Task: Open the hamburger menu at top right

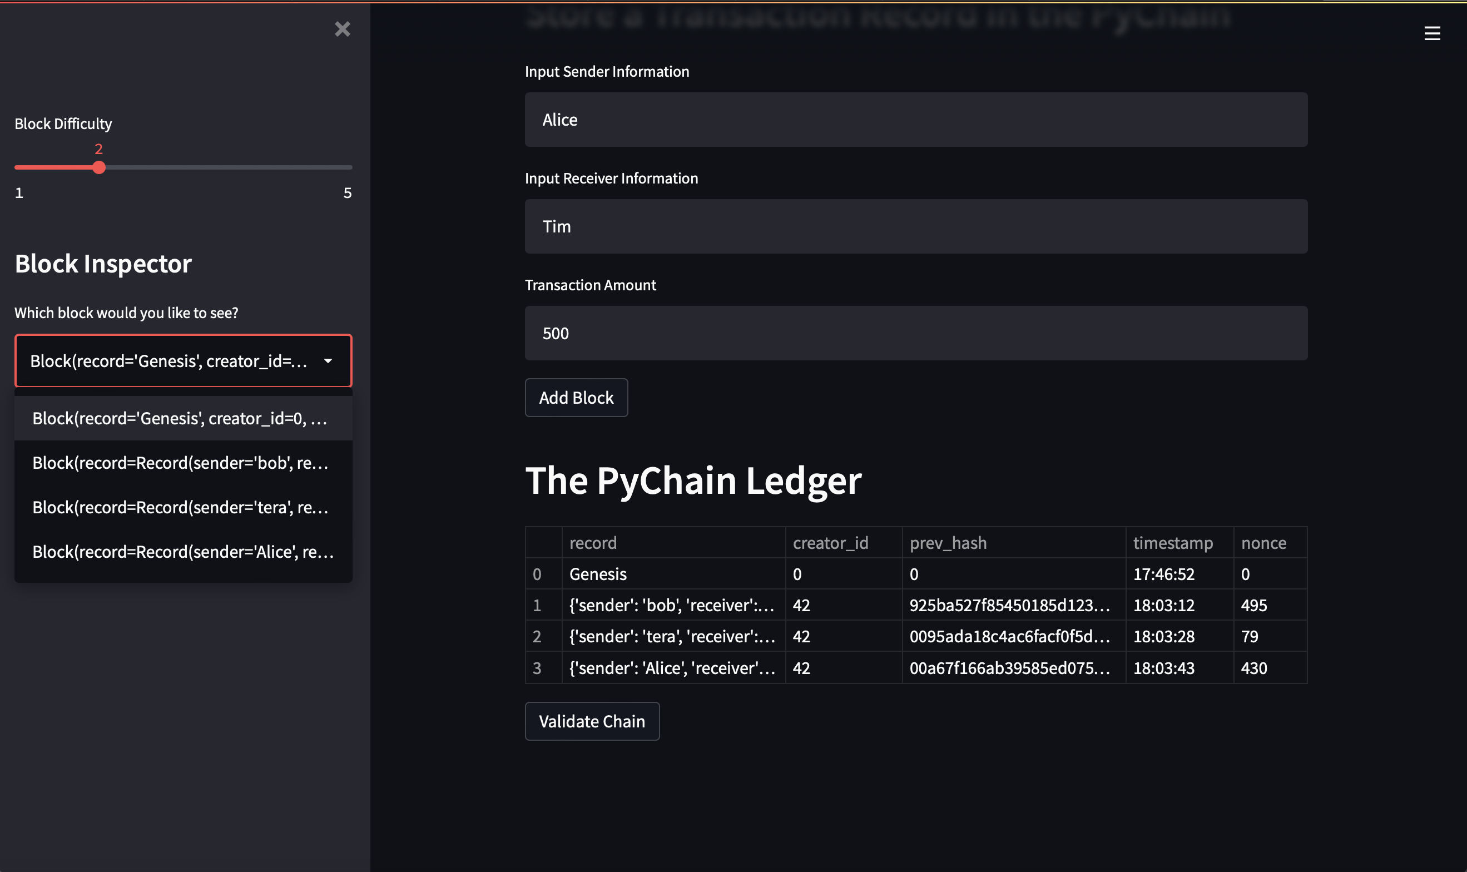Action: [1432, 33]
